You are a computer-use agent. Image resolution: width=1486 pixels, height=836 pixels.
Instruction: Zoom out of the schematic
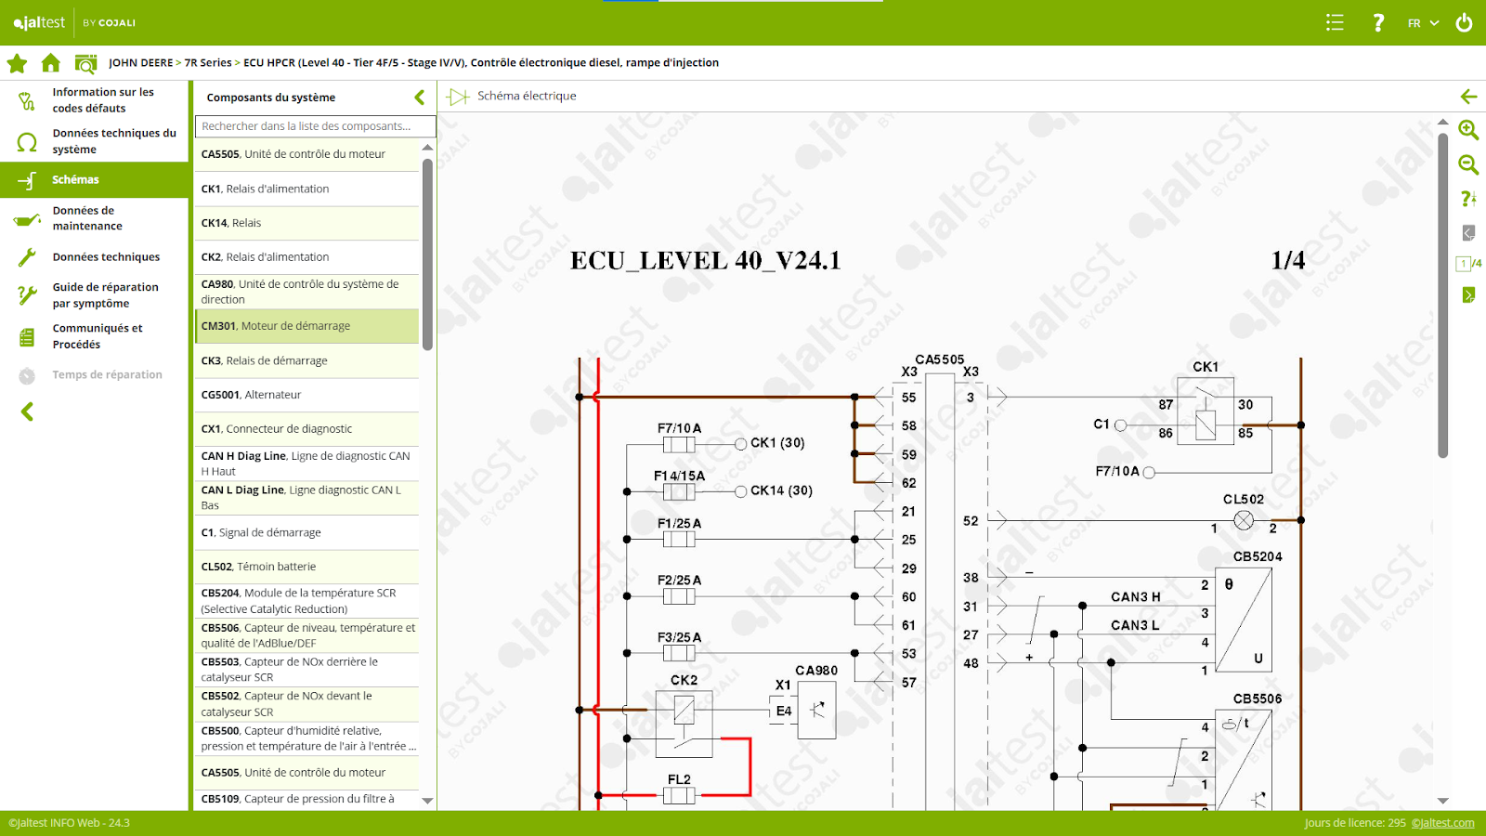point(1468,164)
